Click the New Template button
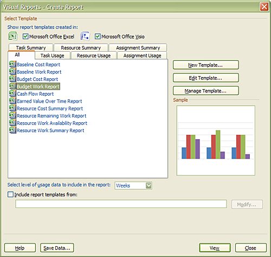Viewport: 271px width, 257px height. (206, 65)
